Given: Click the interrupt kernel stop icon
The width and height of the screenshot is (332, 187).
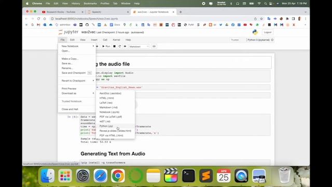Looking at the screenshot, I should click(x=114, y=46).
